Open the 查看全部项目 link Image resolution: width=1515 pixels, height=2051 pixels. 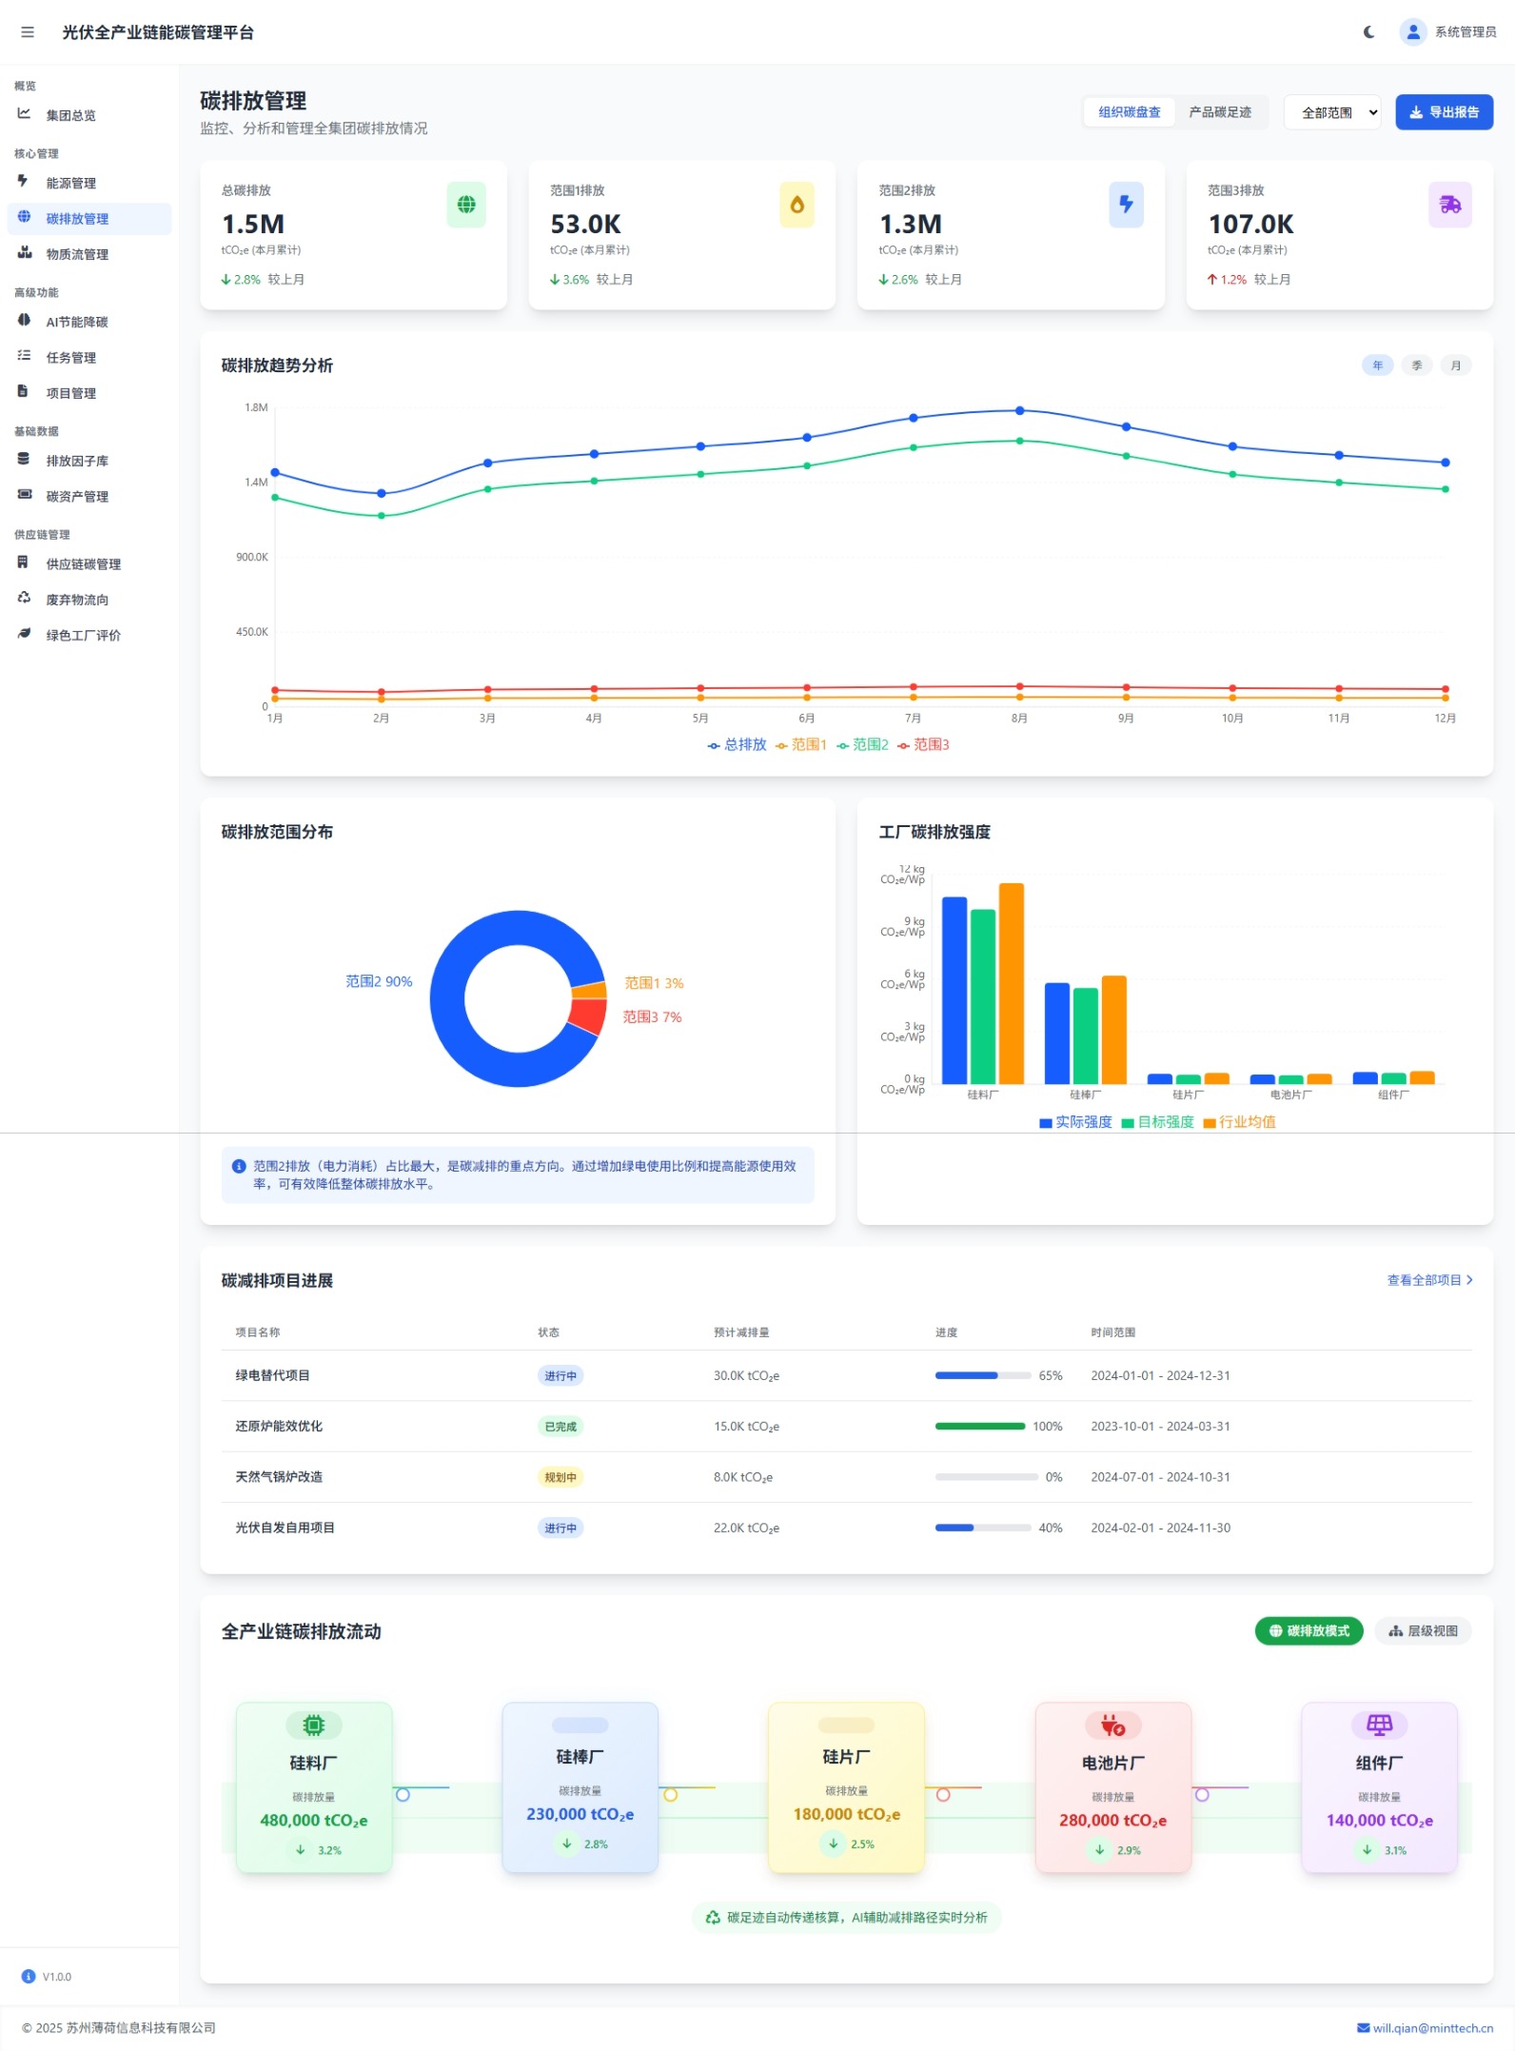[1428, 1280]
